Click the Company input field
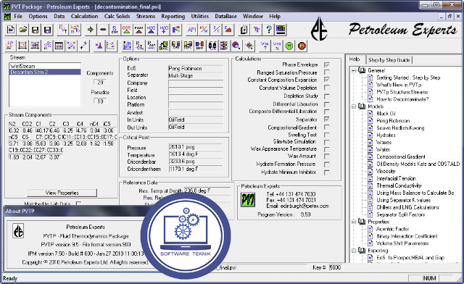This screenshot has width=464, height=284. [x=196, y=83]
